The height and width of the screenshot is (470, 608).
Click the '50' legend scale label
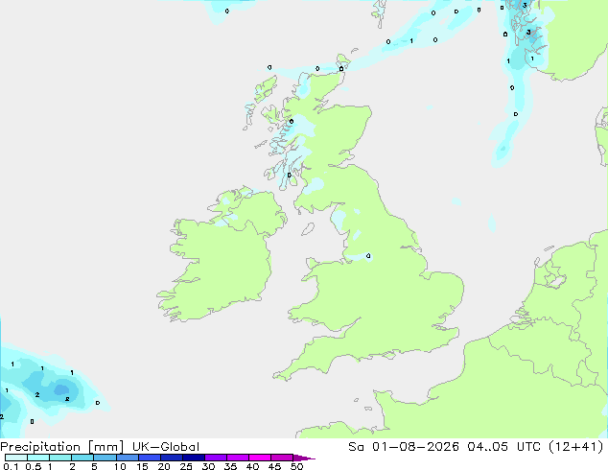[296, 466]
